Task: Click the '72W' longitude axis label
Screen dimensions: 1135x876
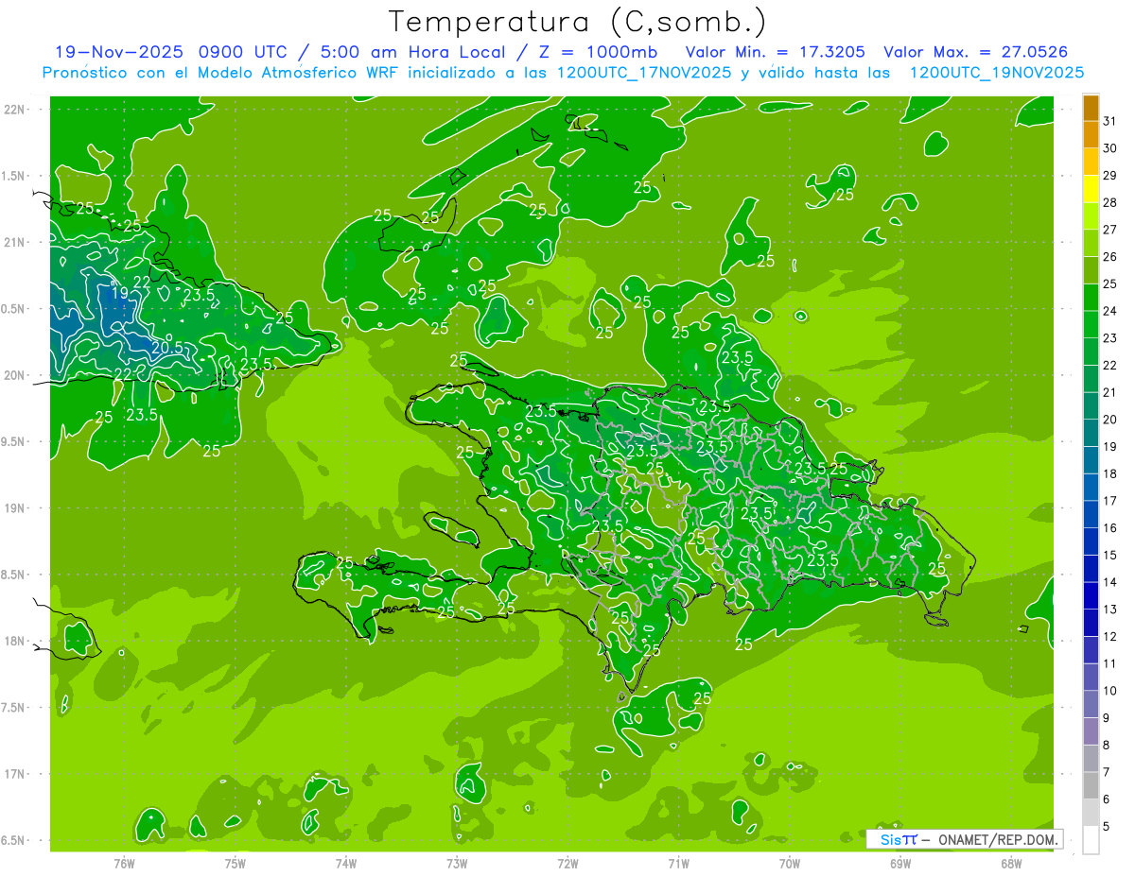Action: pyautogui.click(x=567, y=863)
